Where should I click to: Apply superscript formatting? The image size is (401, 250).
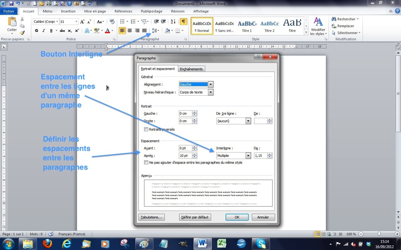[x=77, y=31]
